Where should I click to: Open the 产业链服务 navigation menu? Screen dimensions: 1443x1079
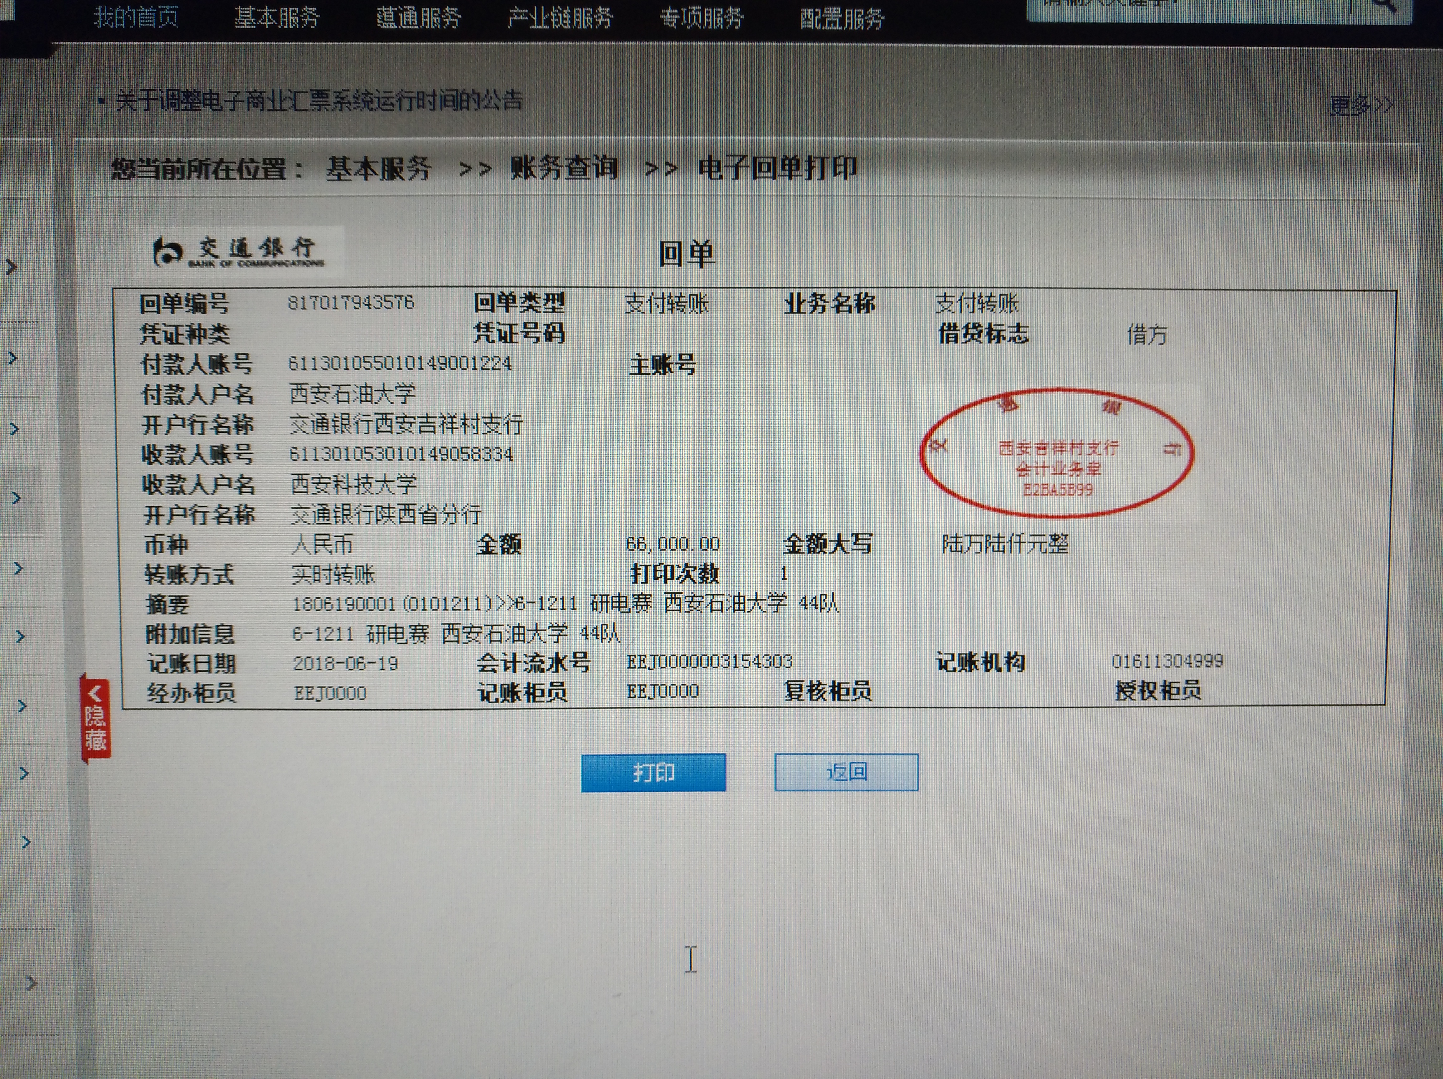(560, 18)
